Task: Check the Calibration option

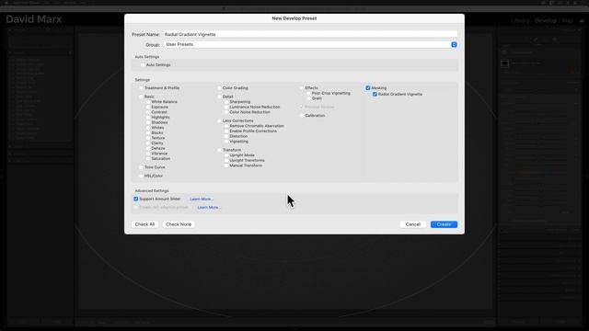Action: click(x=302, y=116)
